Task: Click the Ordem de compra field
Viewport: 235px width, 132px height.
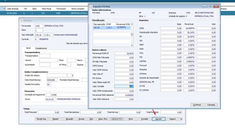Action: (57, 75)
